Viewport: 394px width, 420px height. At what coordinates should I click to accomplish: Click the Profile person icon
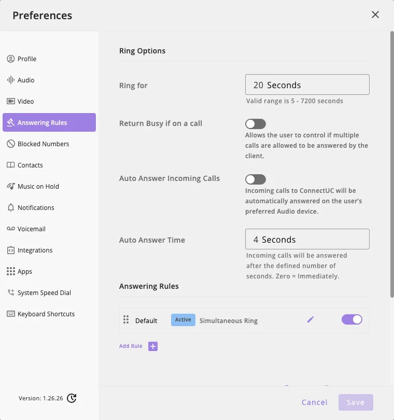click(x=11, y=59)
